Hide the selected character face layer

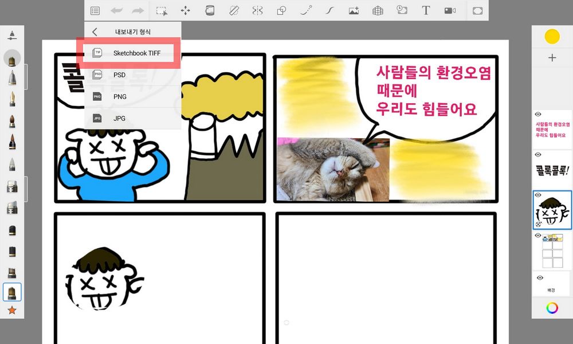[538, 195]
